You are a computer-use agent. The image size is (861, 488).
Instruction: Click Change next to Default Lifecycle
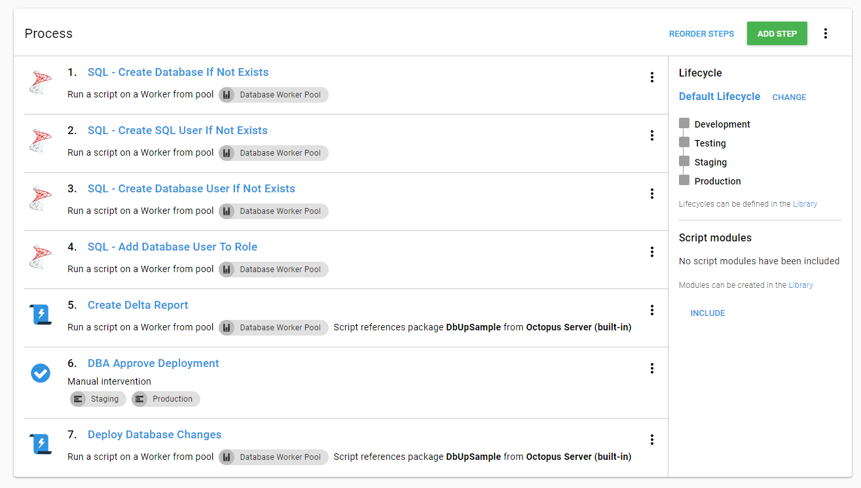[789, 97]
